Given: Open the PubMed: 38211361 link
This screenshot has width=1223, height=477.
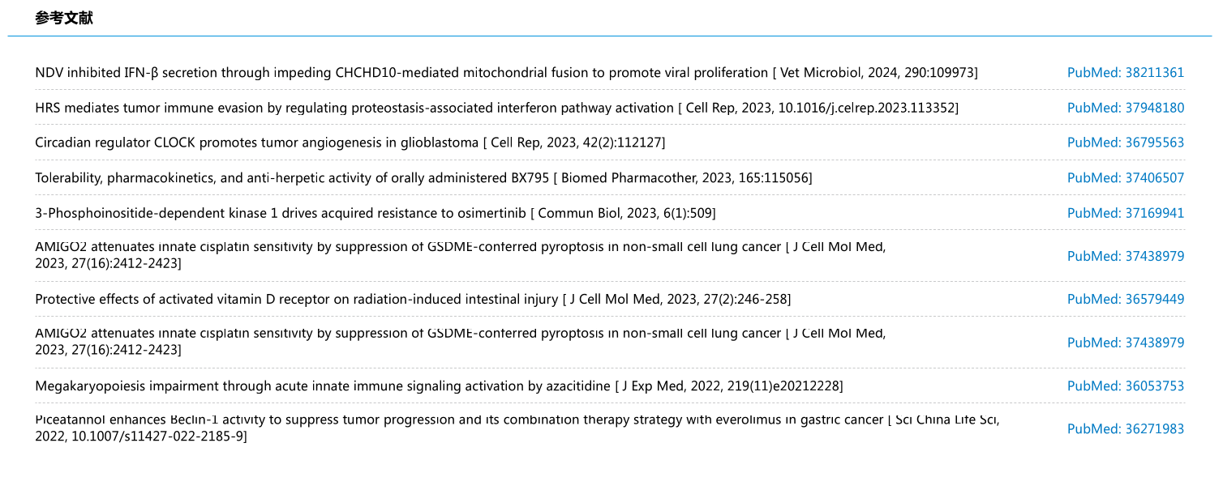Looking at the screenshot, I should click(1126, 73).
